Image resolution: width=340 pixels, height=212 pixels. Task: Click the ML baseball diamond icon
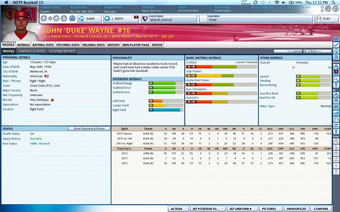coord(336,101)
